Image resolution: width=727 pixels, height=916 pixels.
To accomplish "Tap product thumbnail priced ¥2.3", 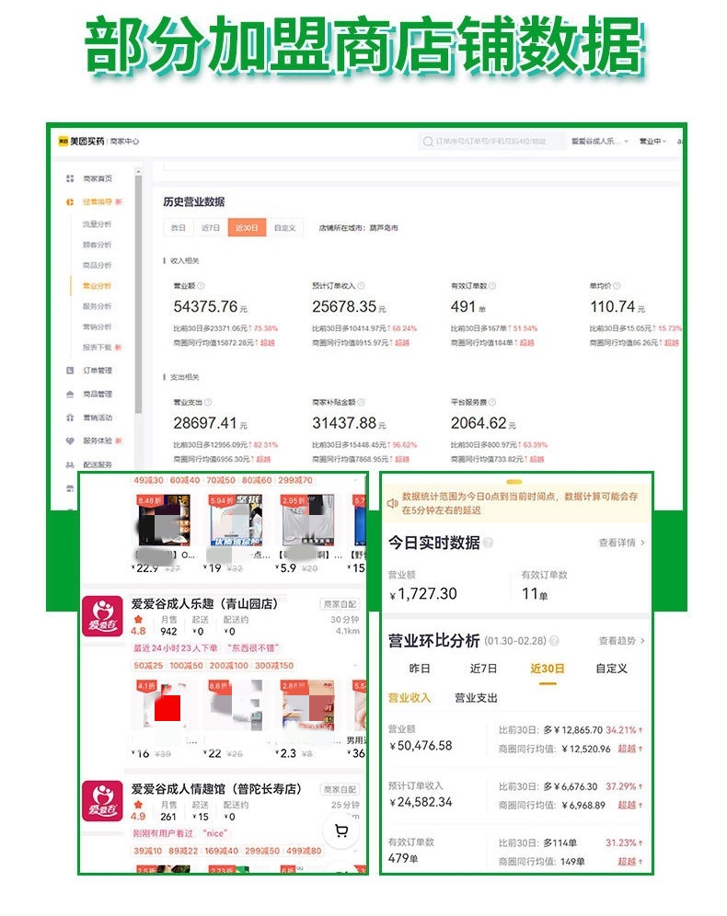I will coord(307,705).
